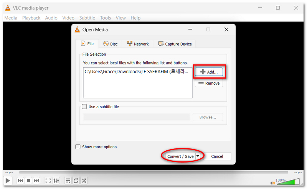Click the playback seek bar
Viewport: 307px width, 189px height.
click(153, 173)
